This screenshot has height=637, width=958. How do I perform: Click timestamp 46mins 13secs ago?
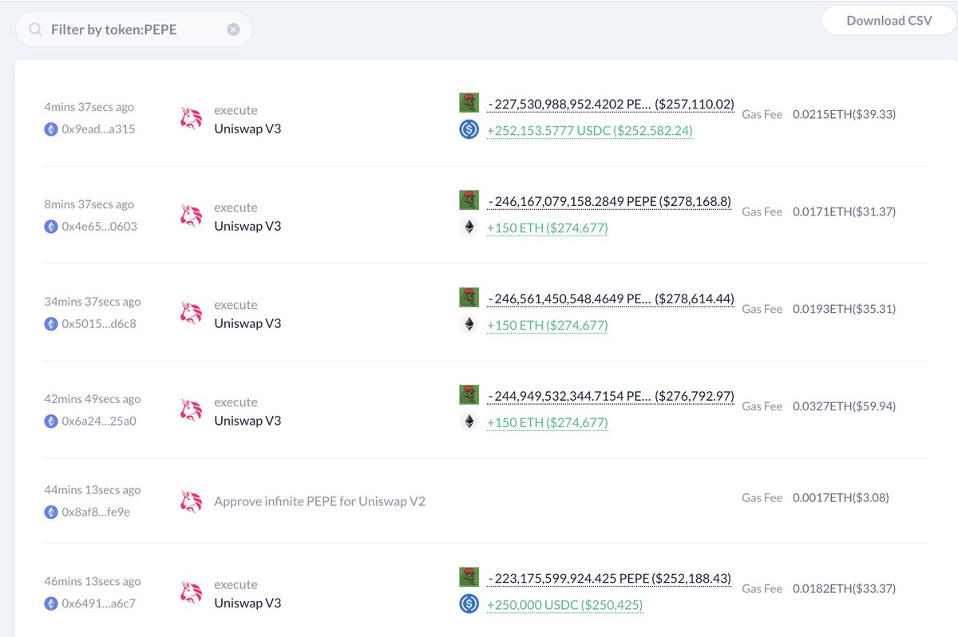click(92, 581)
